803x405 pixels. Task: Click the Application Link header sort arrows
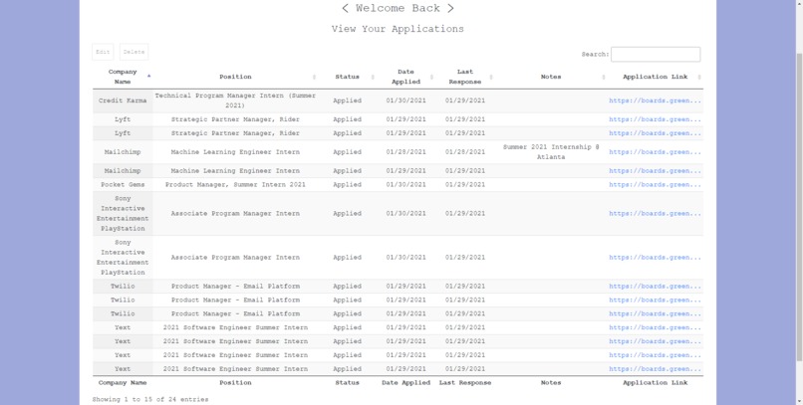[699, 77]
